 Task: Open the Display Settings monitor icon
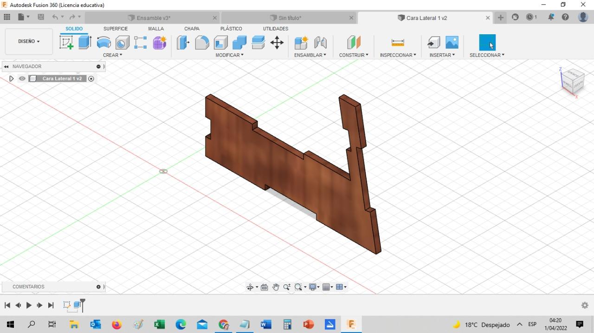coord(313,287)
